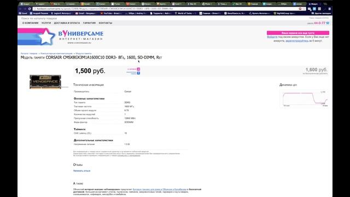Go to the Каталог товаров breadcrumb
Image resolution: width=350 pixels, height=197 pixels.
pyautogui.click(x=29, y=54)
